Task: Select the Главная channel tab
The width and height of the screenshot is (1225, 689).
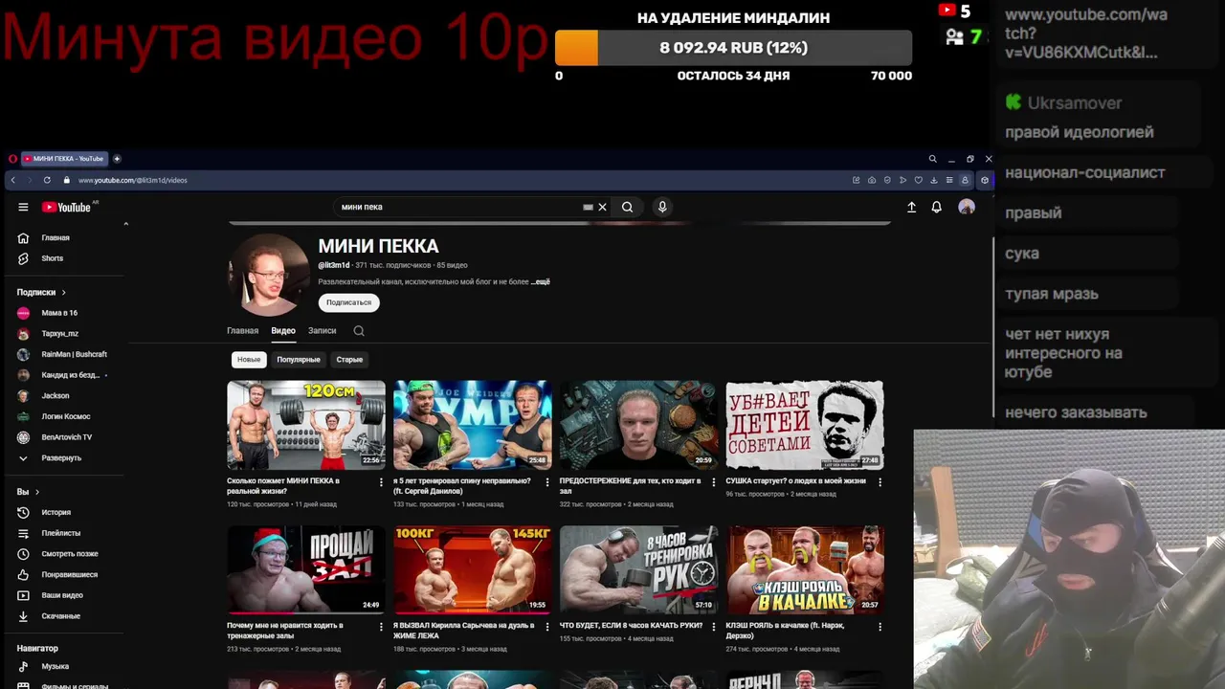Action: 242,331
